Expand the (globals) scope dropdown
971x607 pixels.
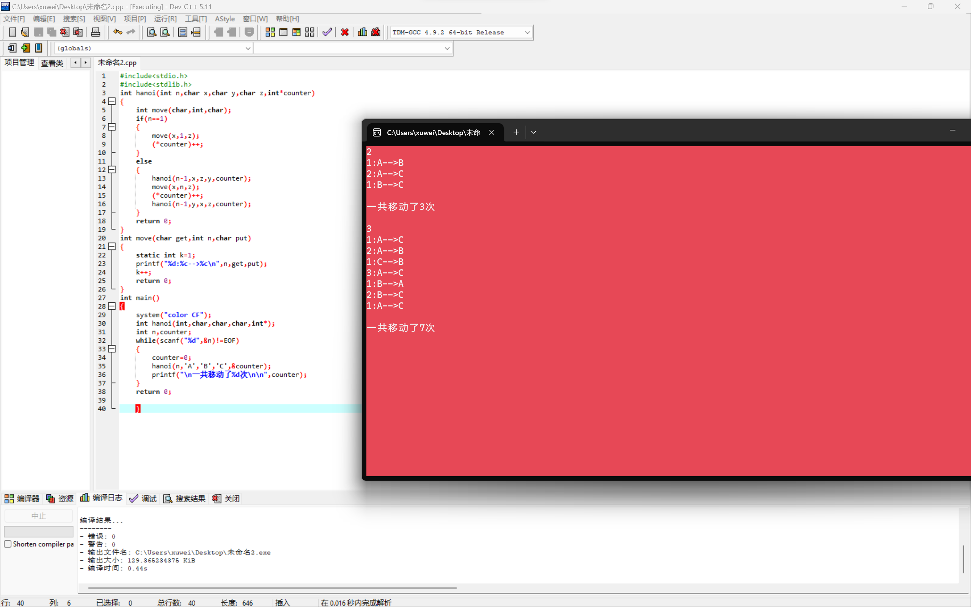248,48
